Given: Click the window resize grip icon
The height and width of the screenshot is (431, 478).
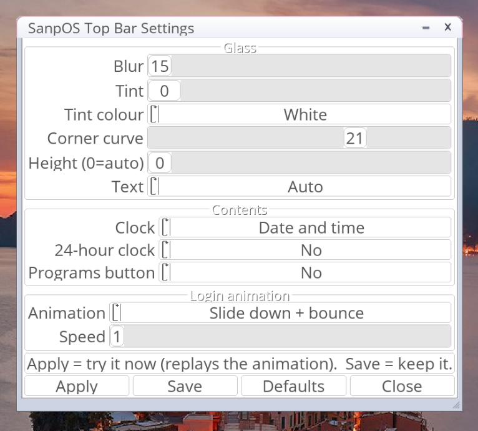Looking at the screenshot, I should point(456,405).
